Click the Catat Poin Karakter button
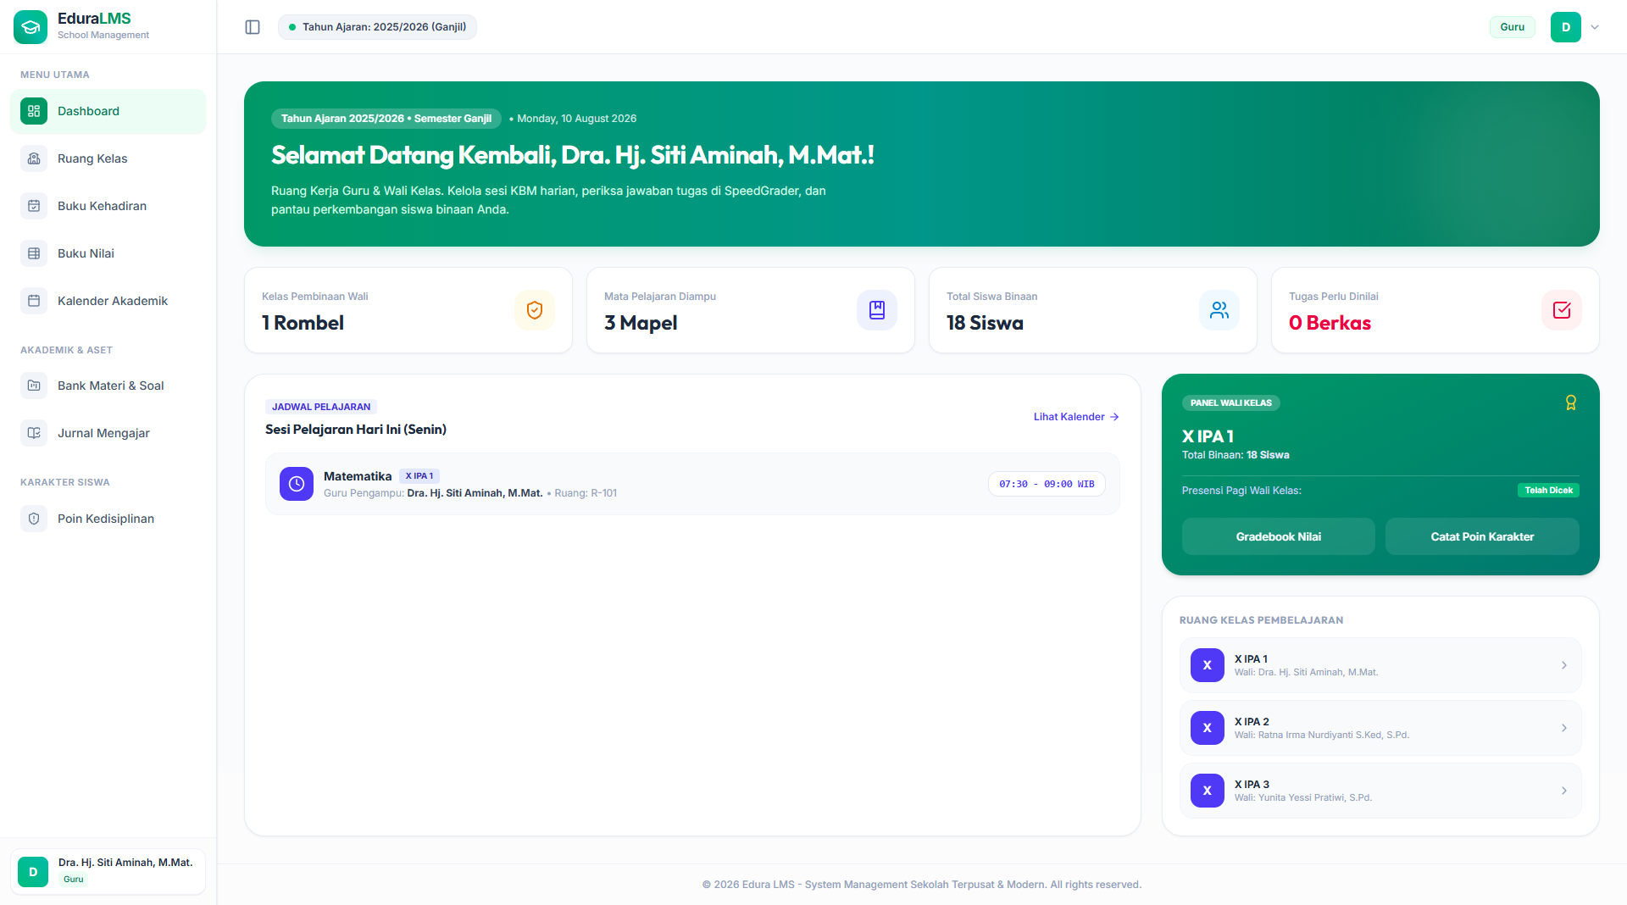This screenshot has height=905, width=1627. [x=1482, y=536]
